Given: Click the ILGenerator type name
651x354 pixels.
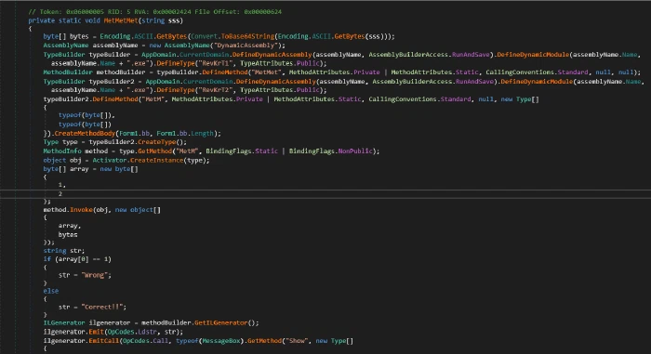Looking at the screenshot, I should coord(64,323).
